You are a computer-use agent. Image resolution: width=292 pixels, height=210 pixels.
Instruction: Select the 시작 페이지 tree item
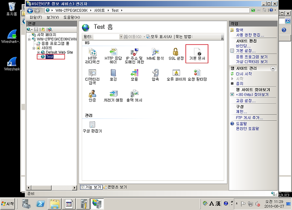[46, 35]
